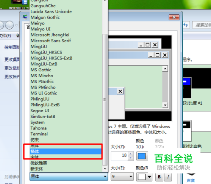The image size is (211, 184).
Task: Select PMingLiU font entry
Action: [x=66, y=99]
